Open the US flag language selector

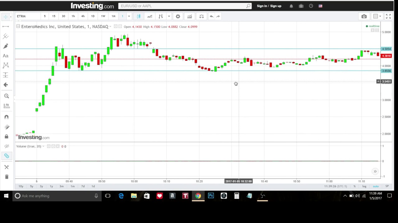pyautogui.click(x=320, y=6)
